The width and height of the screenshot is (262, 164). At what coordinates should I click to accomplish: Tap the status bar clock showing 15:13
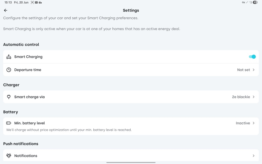click(x=8, y=2)
